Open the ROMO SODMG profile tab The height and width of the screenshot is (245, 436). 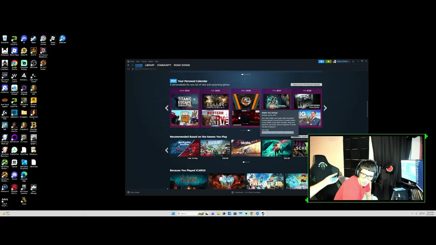point(182,65)
